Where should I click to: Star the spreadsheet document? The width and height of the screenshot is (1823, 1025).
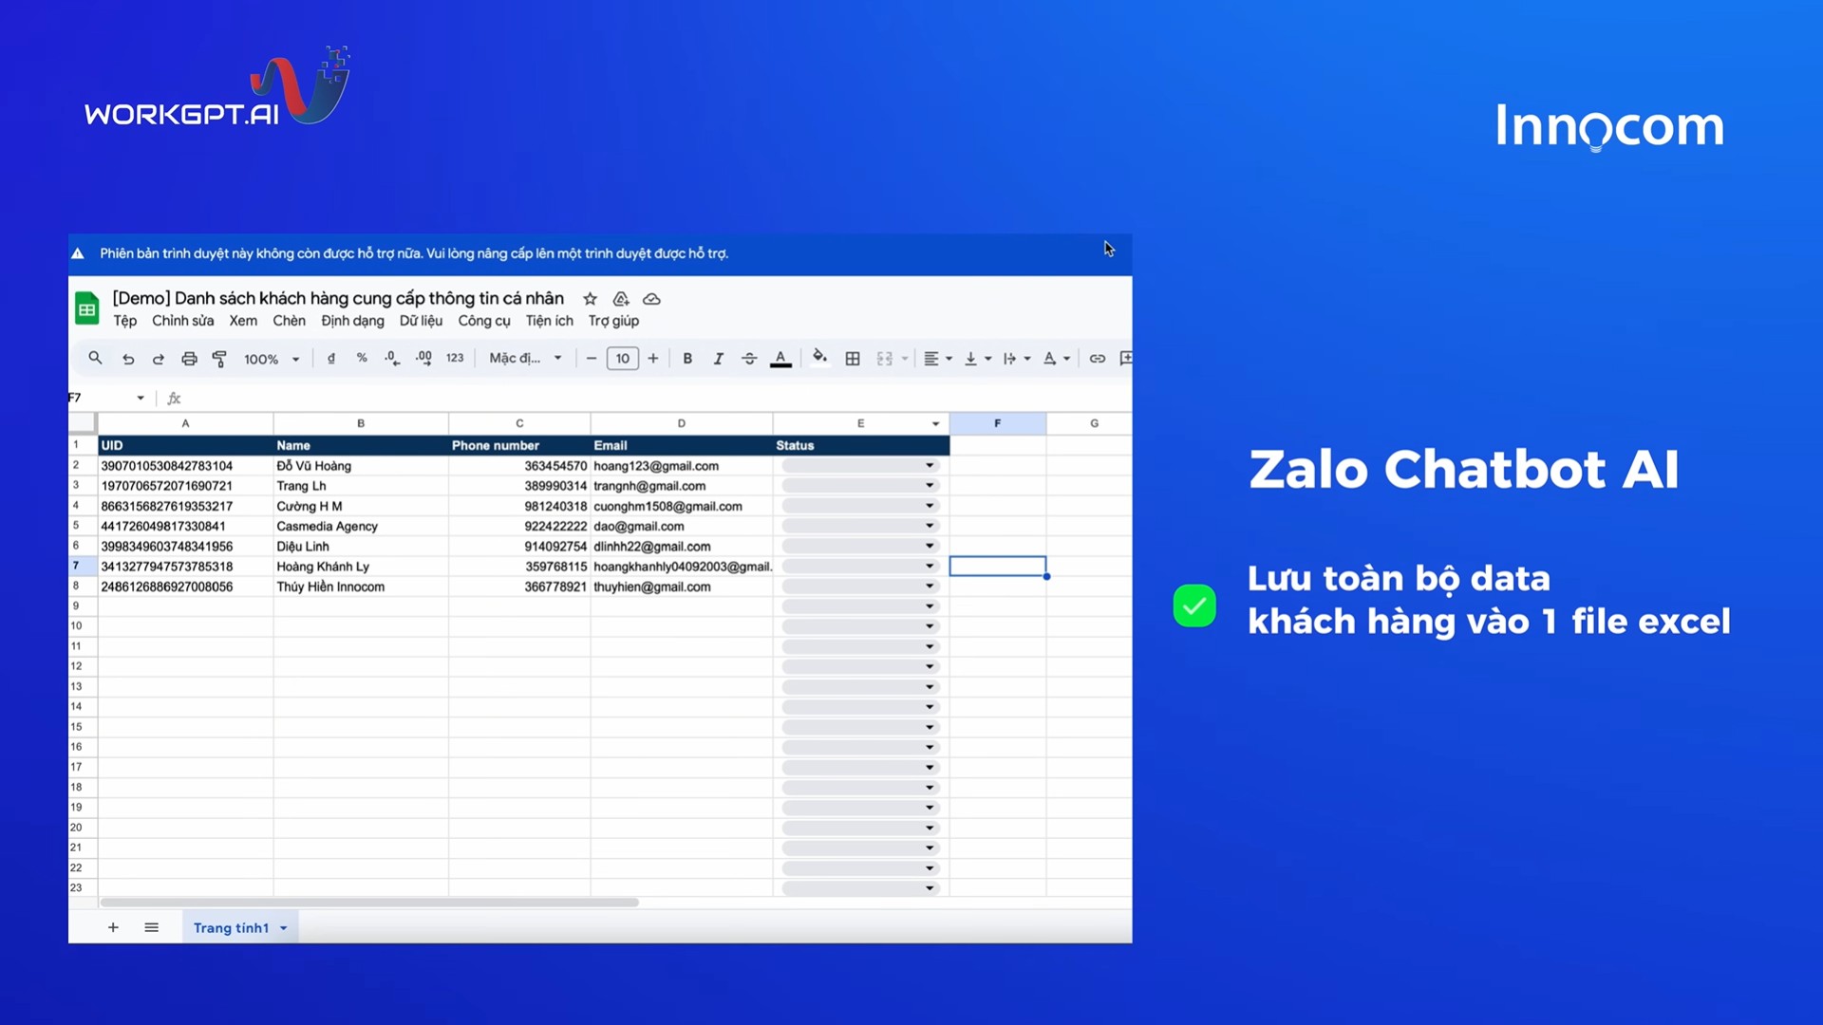(x=590, y=298)
